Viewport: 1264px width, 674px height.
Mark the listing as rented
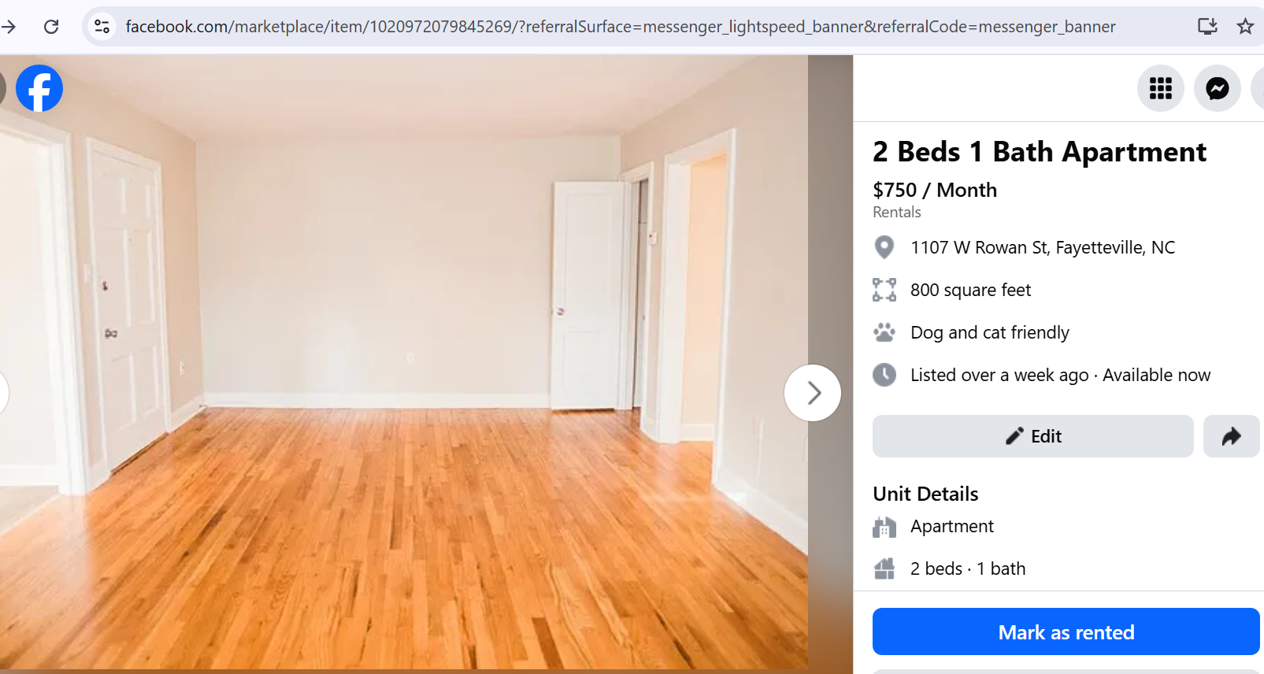coord(1066,631)
